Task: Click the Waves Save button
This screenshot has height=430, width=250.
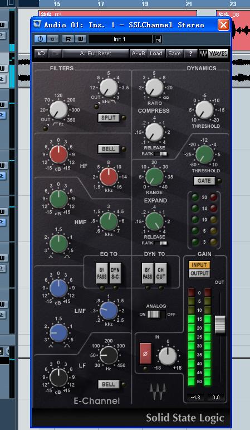Action: point(174,53)
